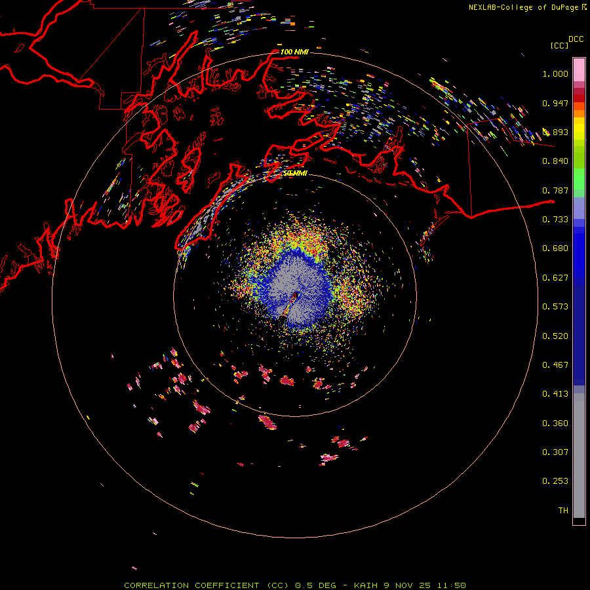Viewport: 590px width, 590px height.
Task: Click the DCC label above the color bar
Action: click(x=576, y=39)
